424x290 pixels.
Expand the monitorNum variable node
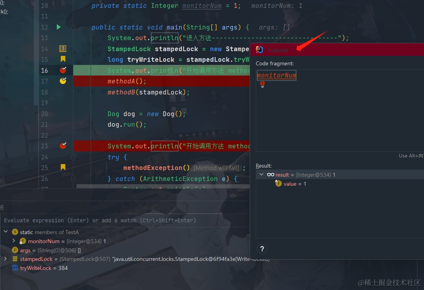pyautogui.click(x=14, y=241)
